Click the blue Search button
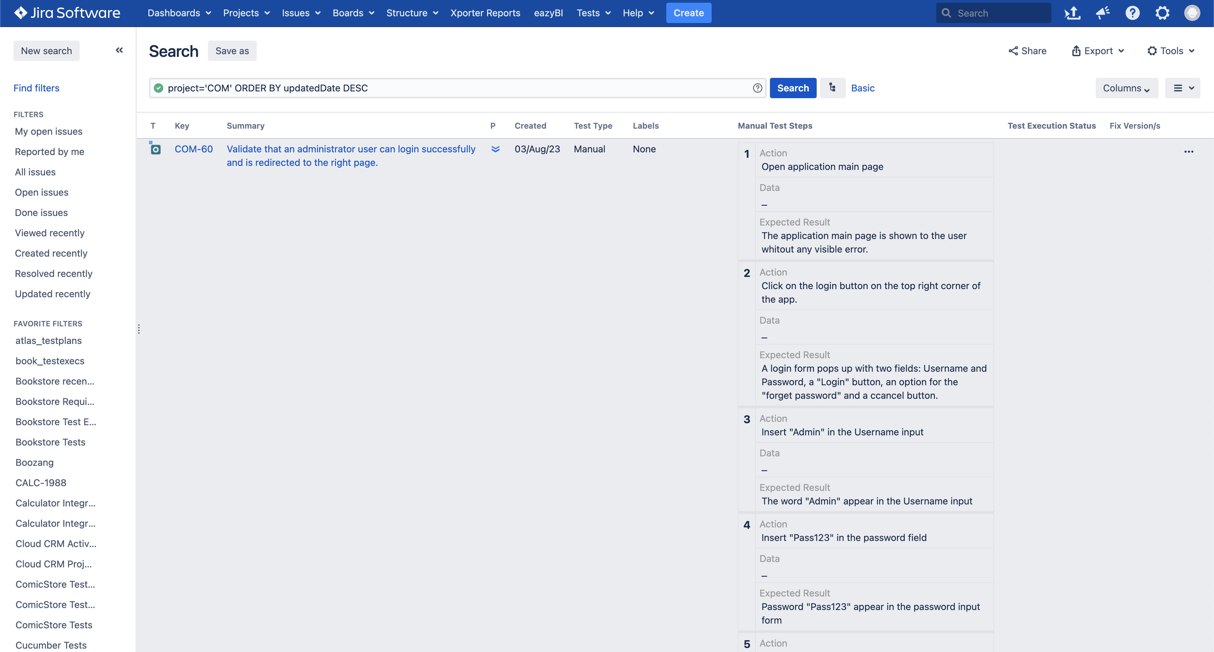1214x652 pixels. [x=793, y=88]
